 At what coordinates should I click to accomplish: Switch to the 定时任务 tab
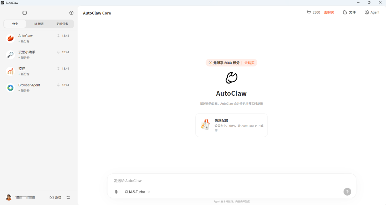coord(62,24)
